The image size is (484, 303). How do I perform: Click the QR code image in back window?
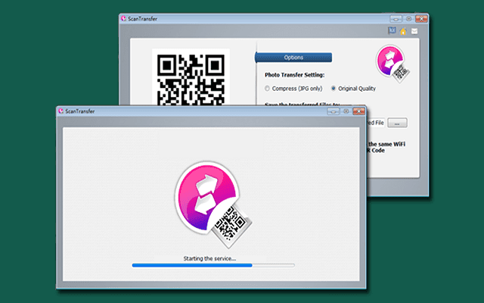click(191, 77)
